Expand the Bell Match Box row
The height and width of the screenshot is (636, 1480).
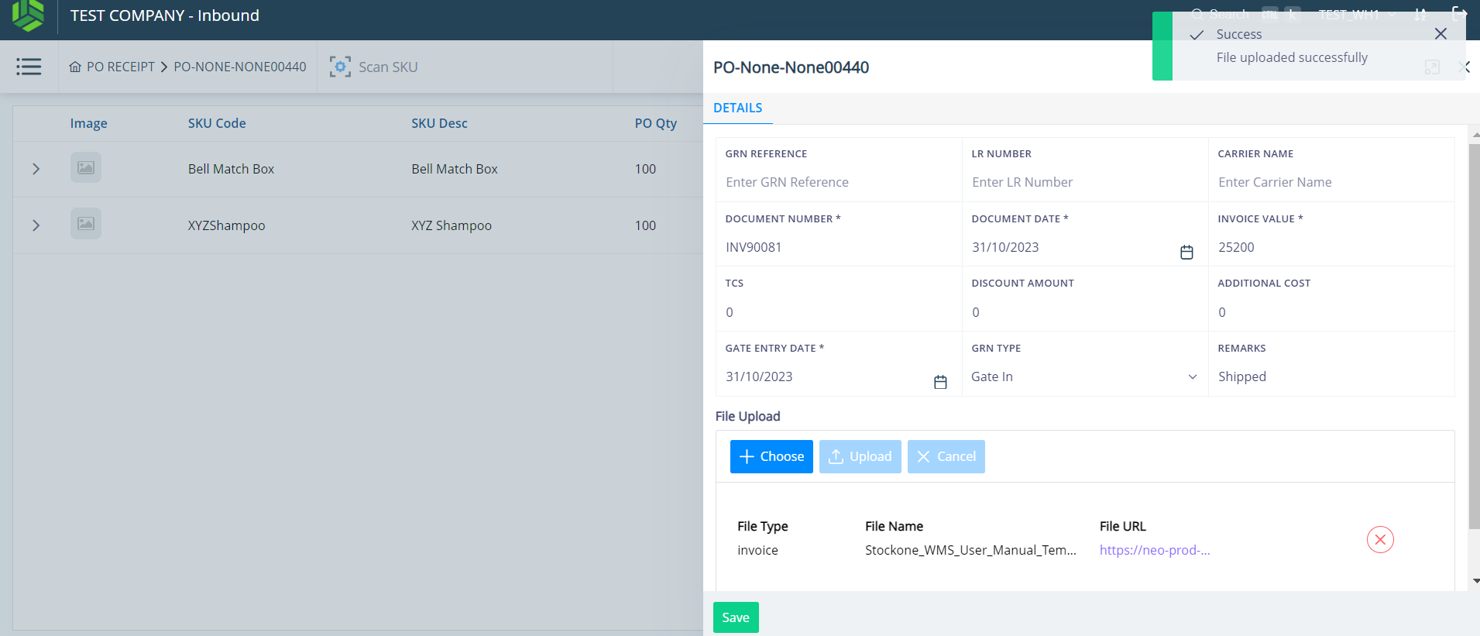[x=36, y=169]
